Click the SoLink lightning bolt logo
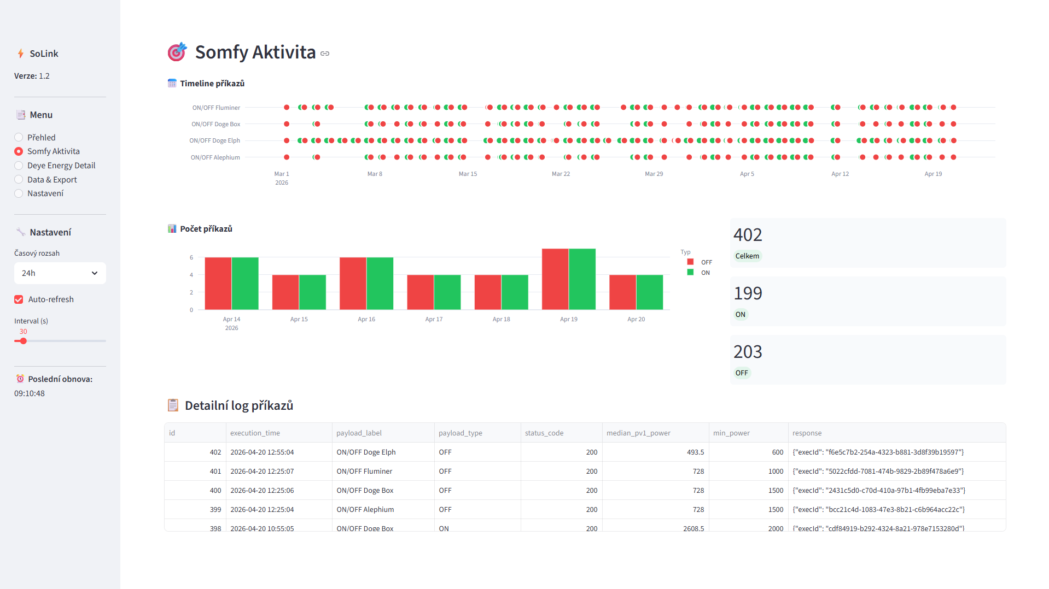The height and width of the screenshot is (589, 1049). pyautogui.click(x=21, y=54)
